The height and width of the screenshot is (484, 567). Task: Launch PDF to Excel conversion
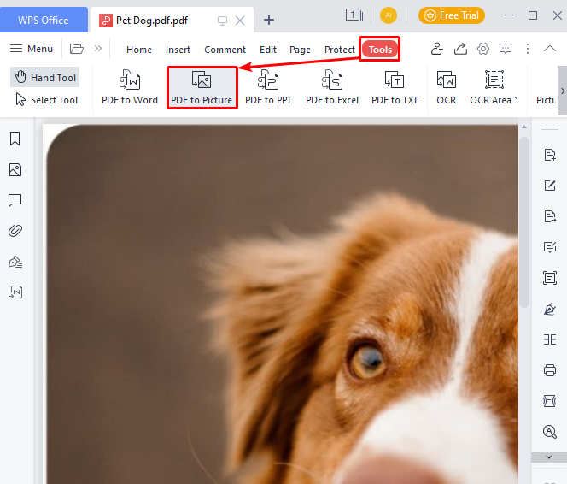click(332, 87)
